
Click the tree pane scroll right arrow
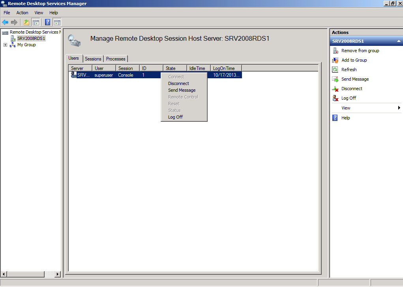tap(58, 274)
